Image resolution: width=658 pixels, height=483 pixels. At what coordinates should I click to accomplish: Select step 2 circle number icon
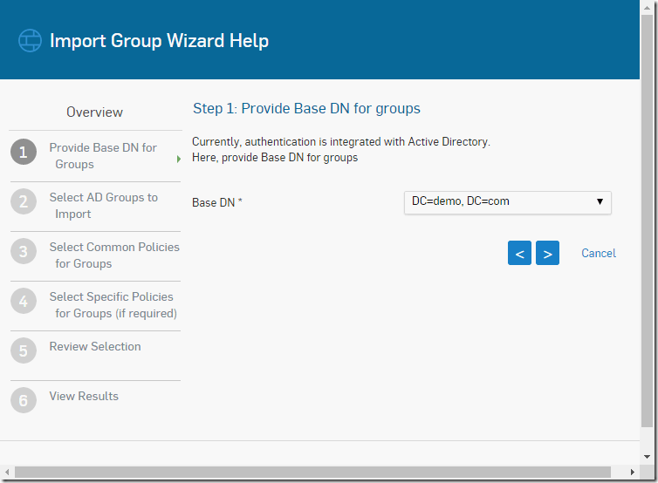[x=24, y=201]
